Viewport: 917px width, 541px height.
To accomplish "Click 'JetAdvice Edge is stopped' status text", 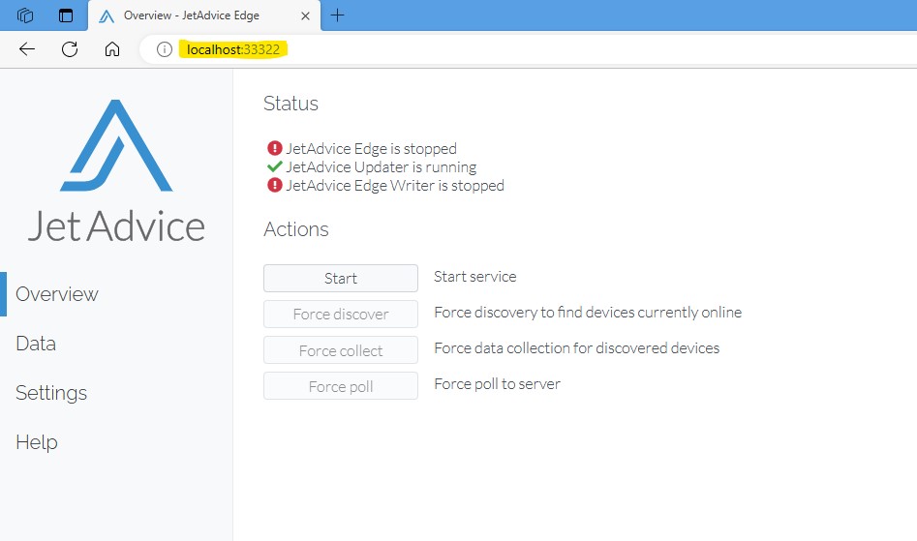I will tap(372, 149).
